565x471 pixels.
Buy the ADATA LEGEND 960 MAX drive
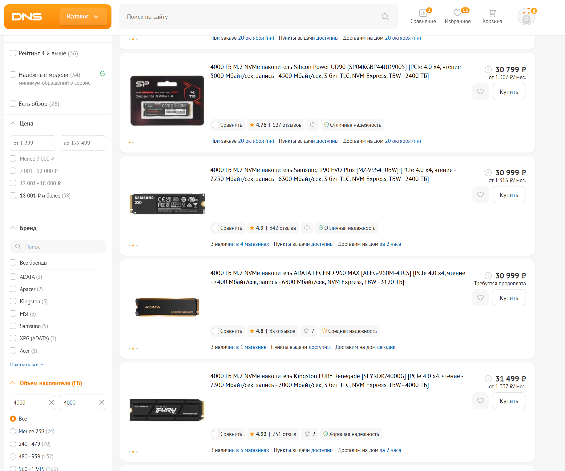[x=509, y=298]
